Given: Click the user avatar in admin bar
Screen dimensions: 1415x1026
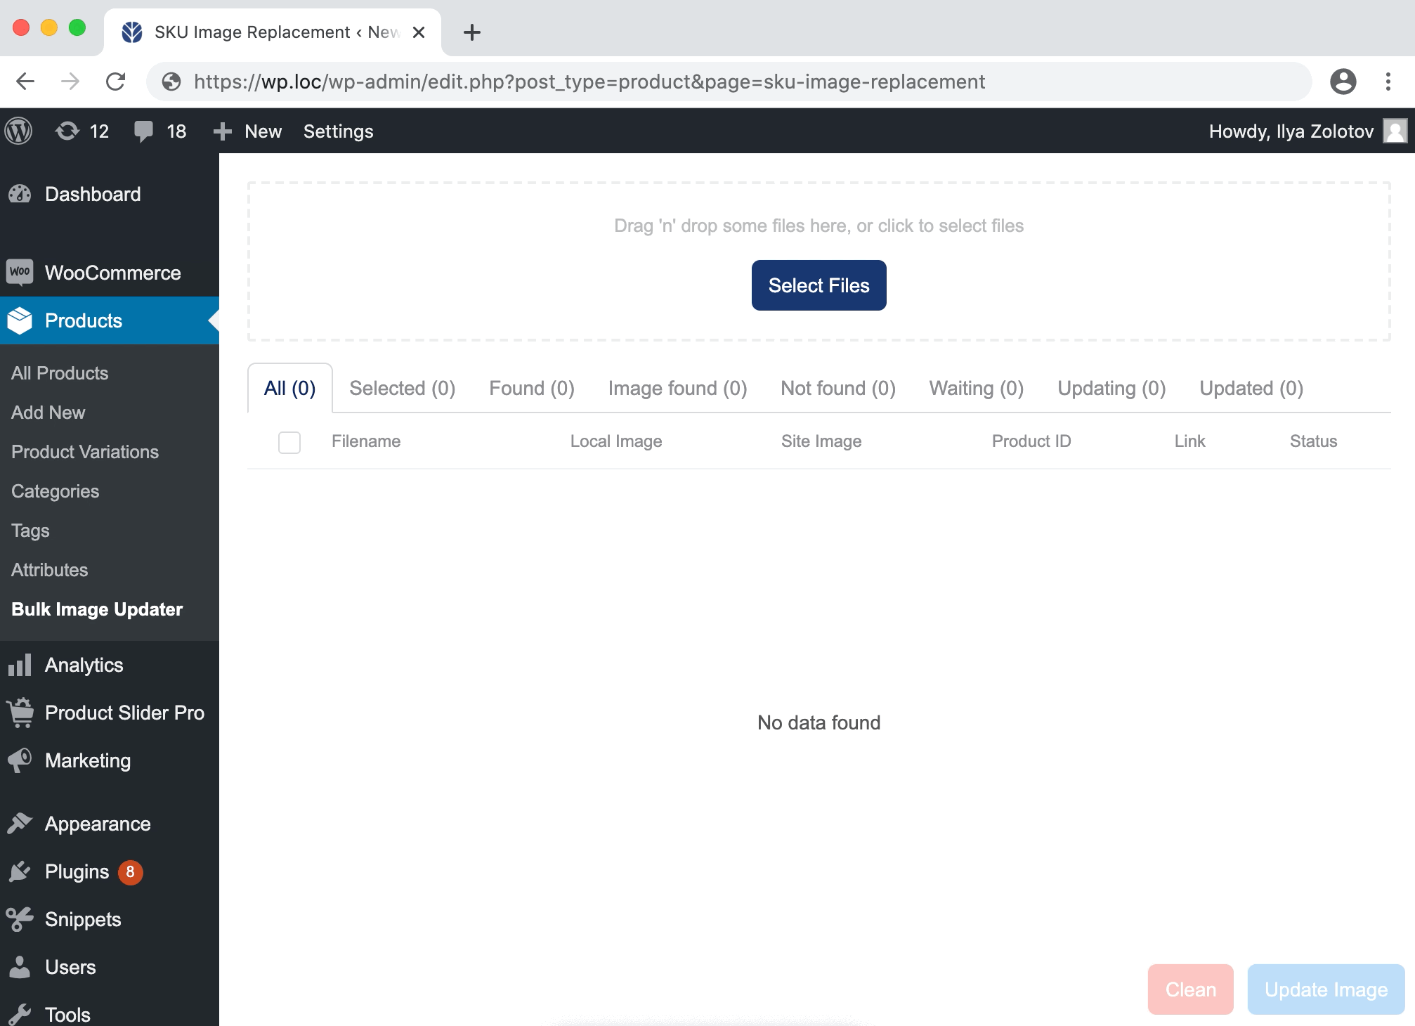Looking at the screenshot, I should [1395, 131].
